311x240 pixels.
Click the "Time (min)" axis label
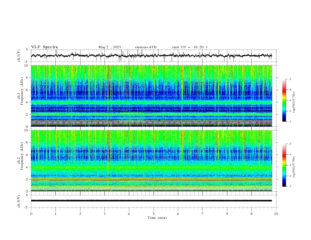click(157, 218)
